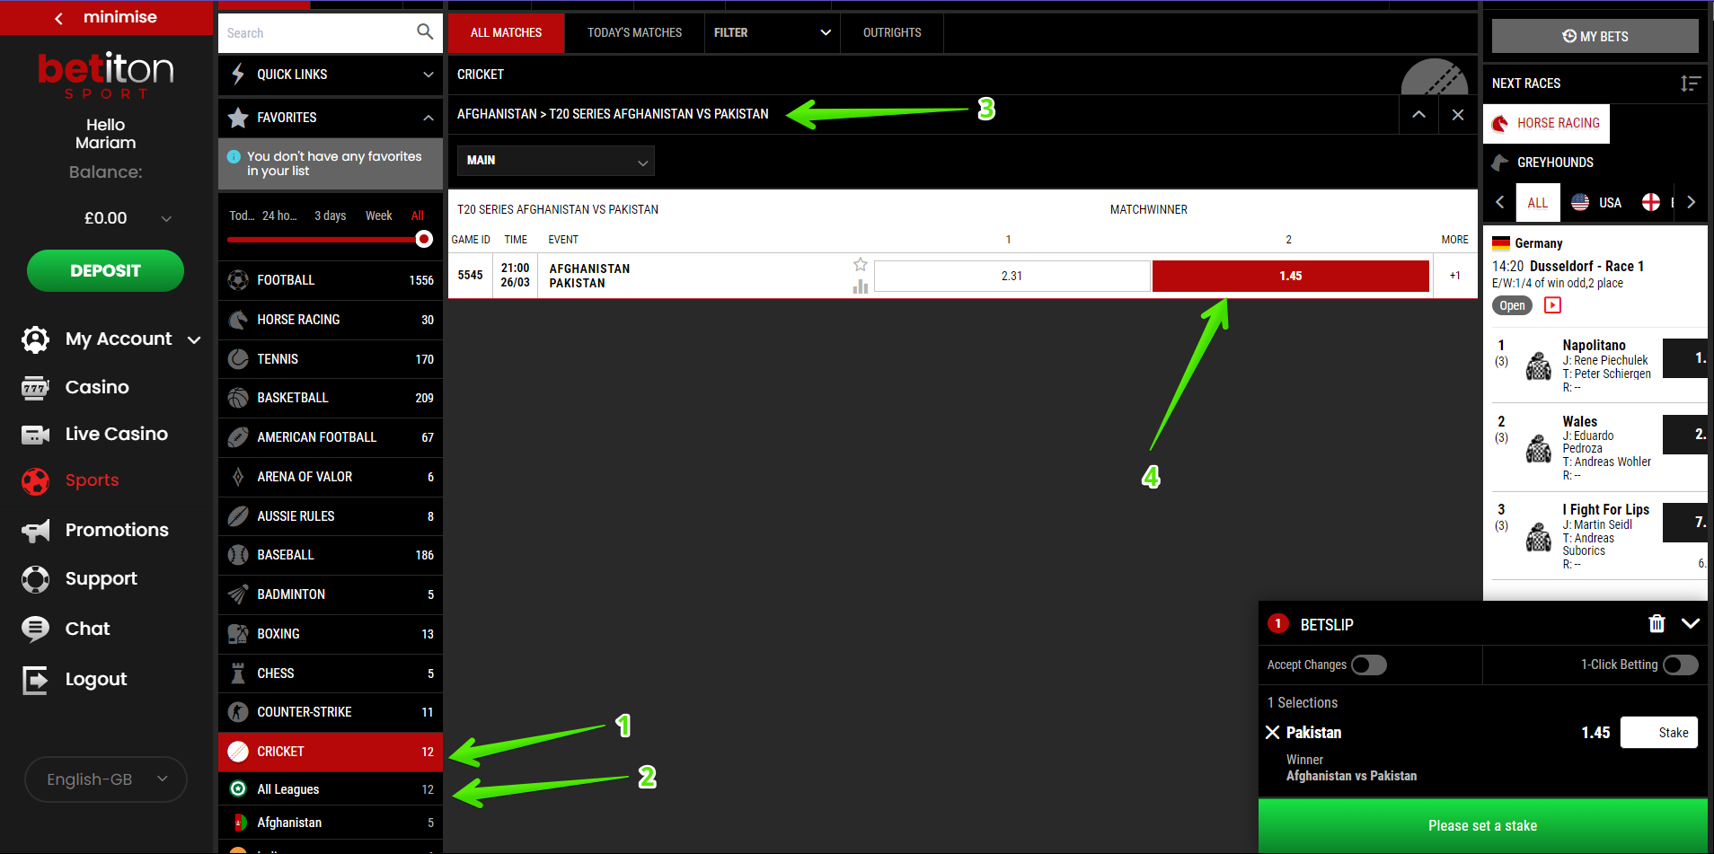The image size is (1714, 854).
Task: Open My Bets button
Action: [1595, 36]
